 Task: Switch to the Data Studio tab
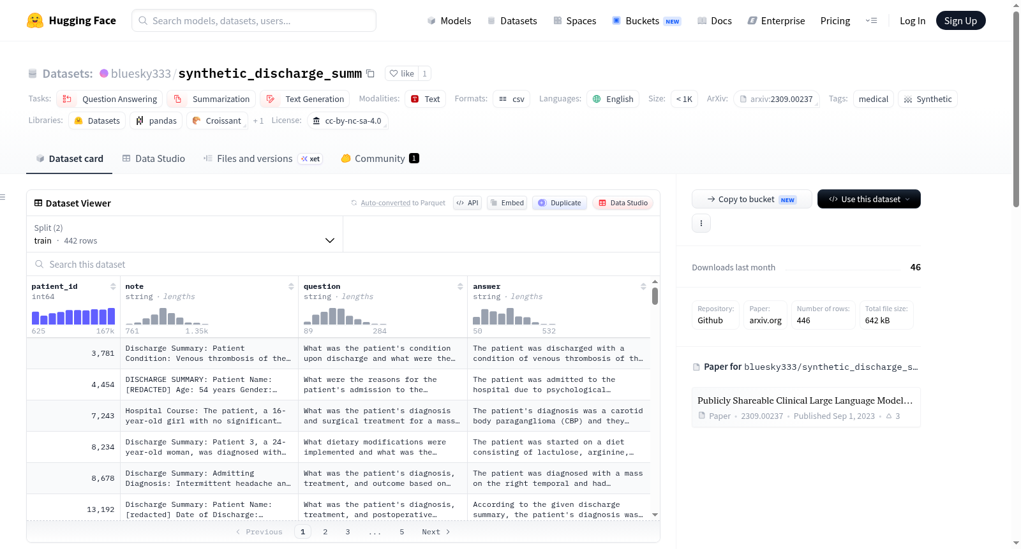154,158
